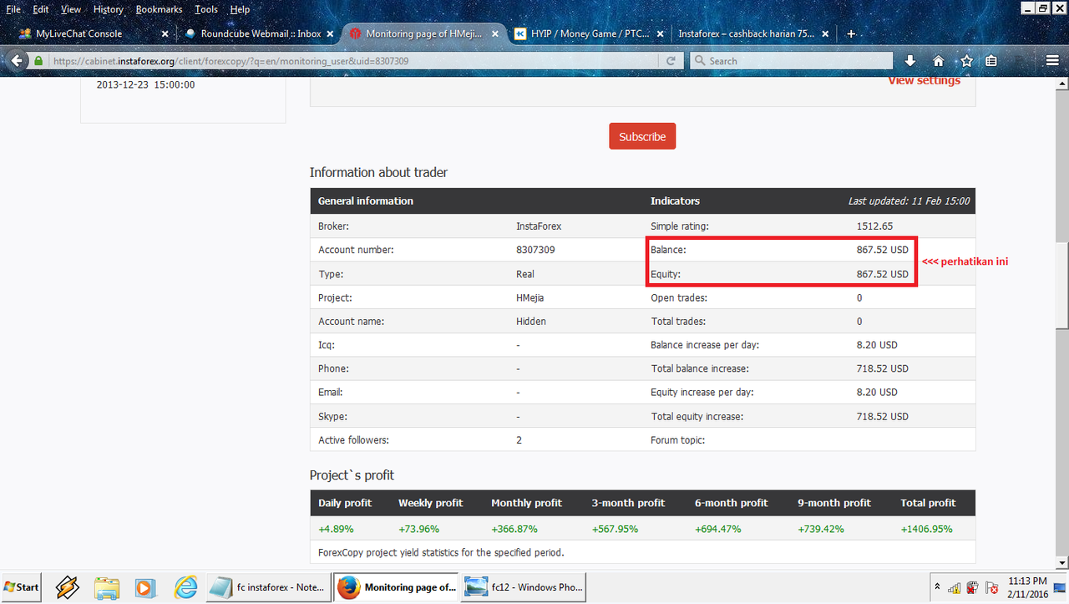Viewport: 1069px width, 604px height.
Task: Open the File menu
Action: 14,9
